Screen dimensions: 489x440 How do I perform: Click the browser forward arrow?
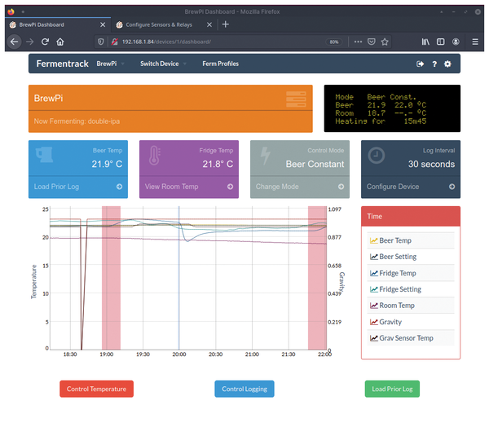pos(30,42)
